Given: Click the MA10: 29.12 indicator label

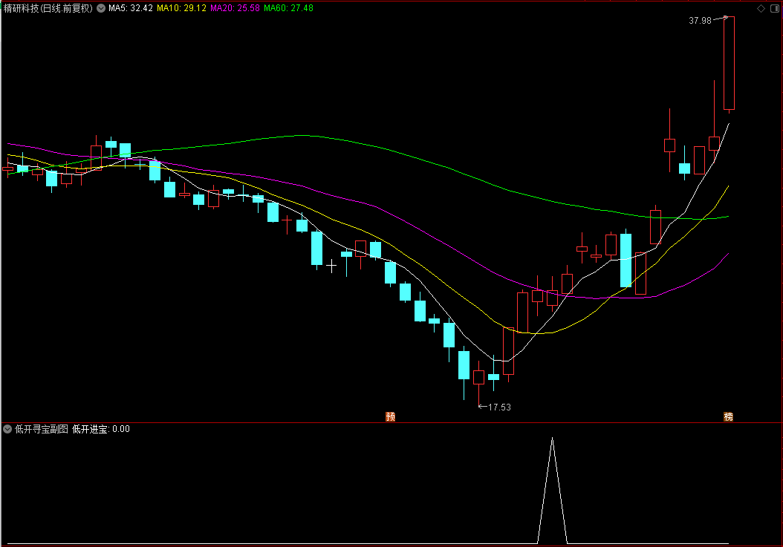Looking at the screenshot, I should click(181, 8).
